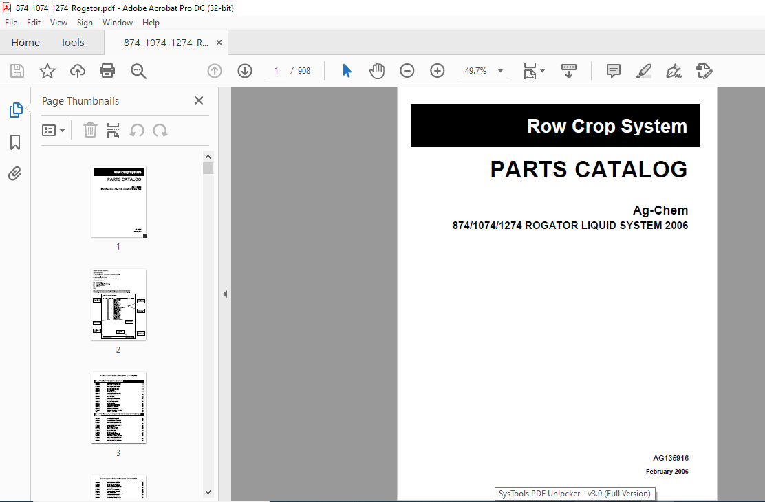Select the Highlight text tool
Viewport: 765px width, 502px height.
(x=643, y=71)
